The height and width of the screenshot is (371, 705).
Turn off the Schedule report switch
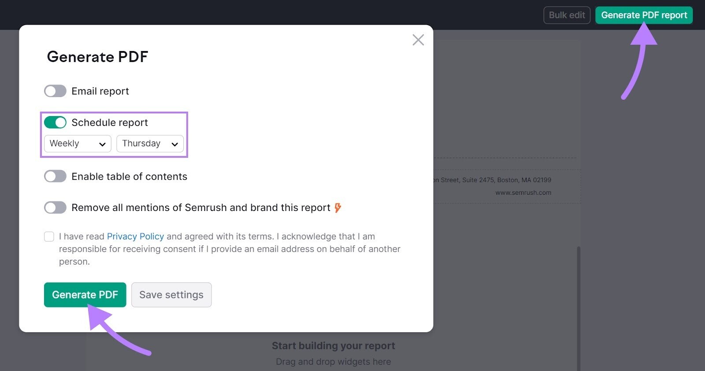pos(55,122)
